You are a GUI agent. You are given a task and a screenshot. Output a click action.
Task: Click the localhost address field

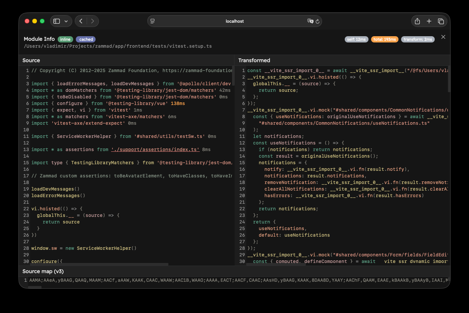click(x=234, y=21)
